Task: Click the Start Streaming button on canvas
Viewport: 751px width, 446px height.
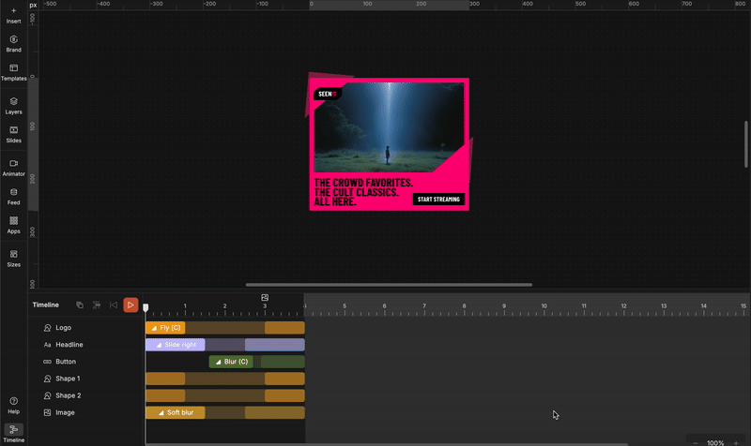Action: [438, 200]
